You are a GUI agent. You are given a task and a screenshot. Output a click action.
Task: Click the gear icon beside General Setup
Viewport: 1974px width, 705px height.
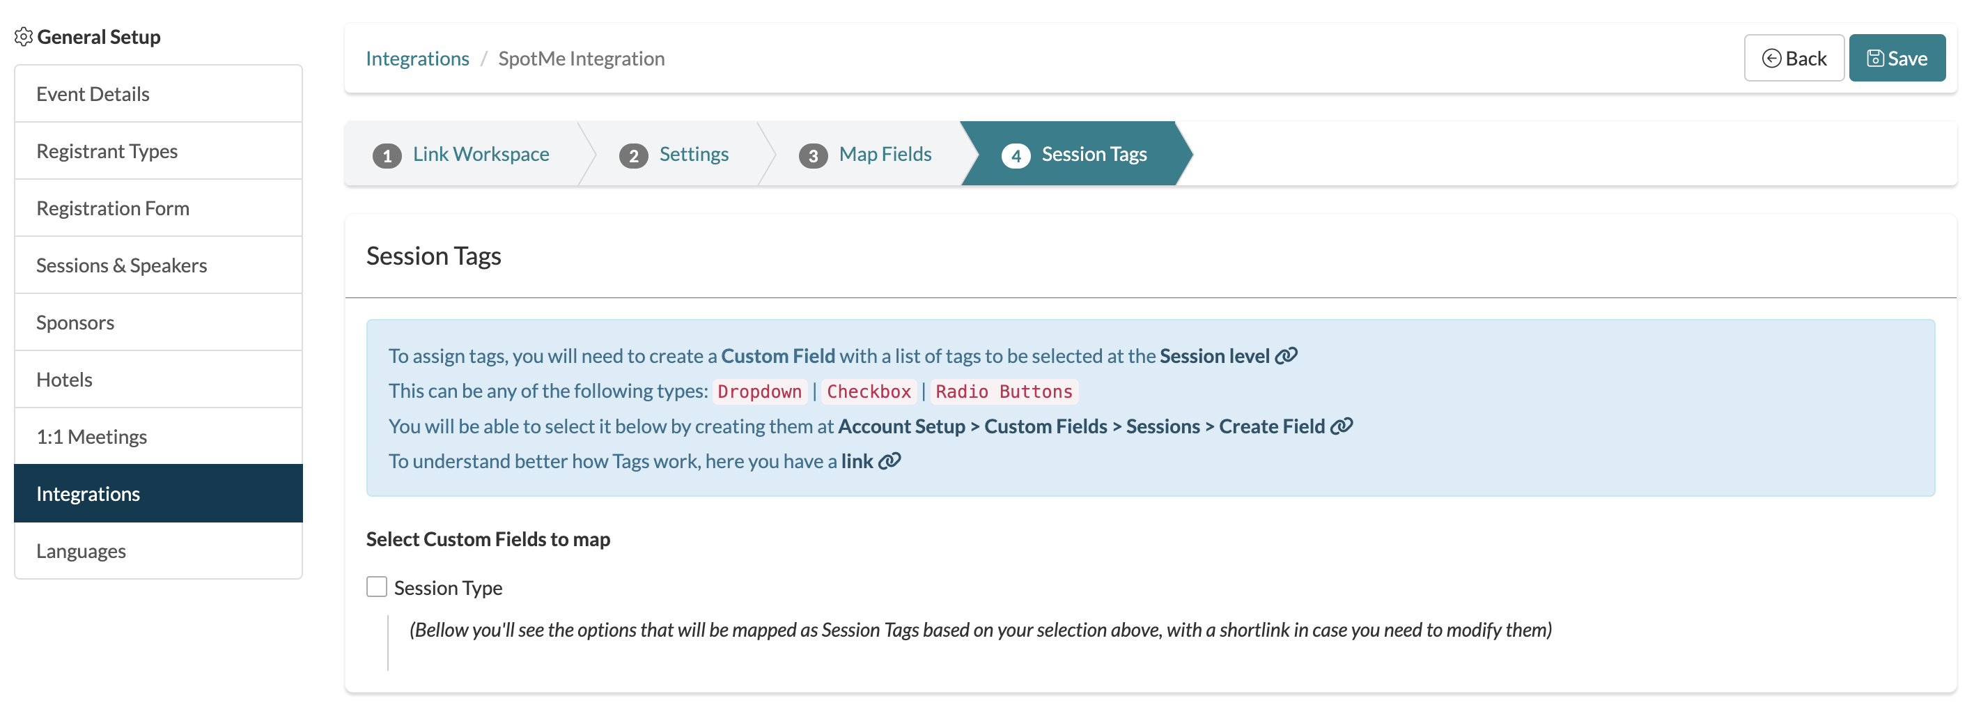[x=24, y=36]
